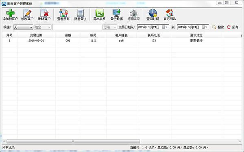This screenshot has height=152, width=244.
Task: Open the 修改客户 pencil tool
Action: tap(27, 13)
